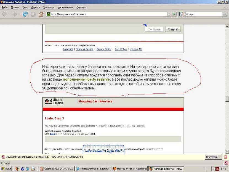Close the NoScript notification bar

tap(226, 157)
